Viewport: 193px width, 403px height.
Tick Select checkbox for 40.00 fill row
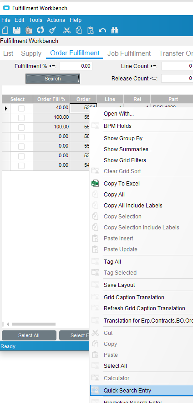[x=21, y=108]
